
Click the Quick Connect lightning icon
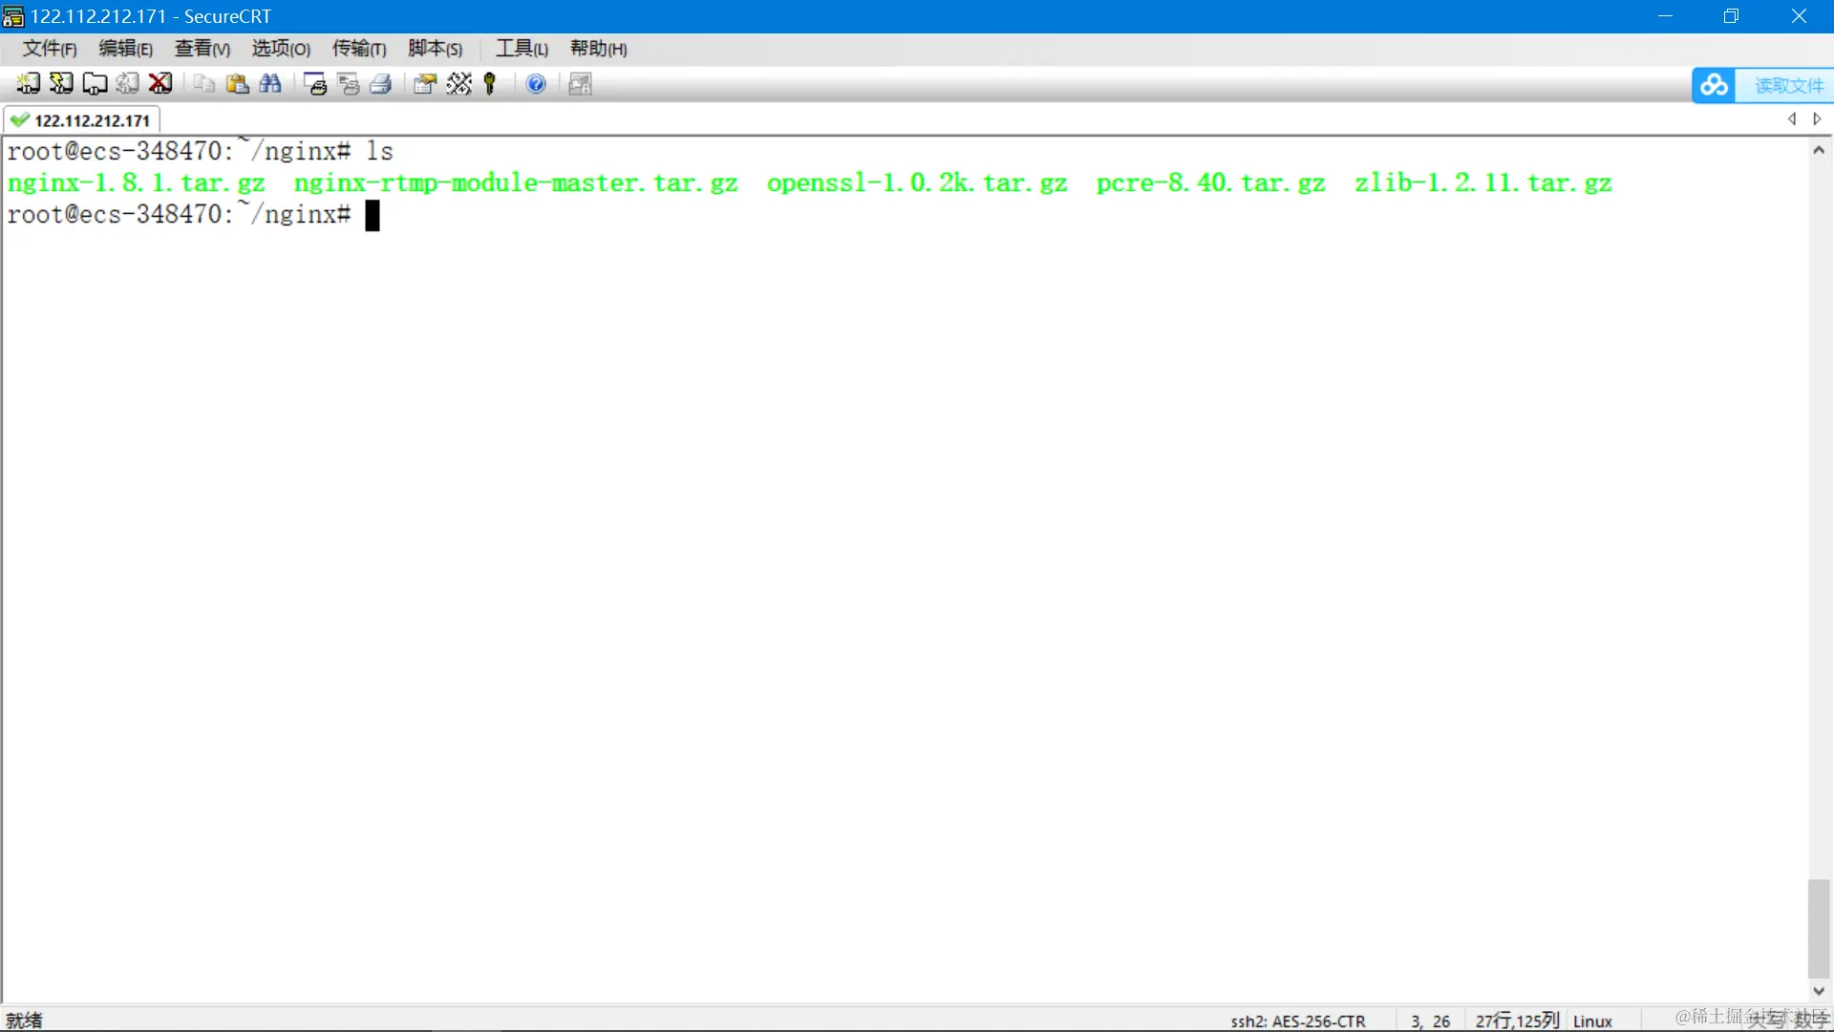(x=61, y=84)
